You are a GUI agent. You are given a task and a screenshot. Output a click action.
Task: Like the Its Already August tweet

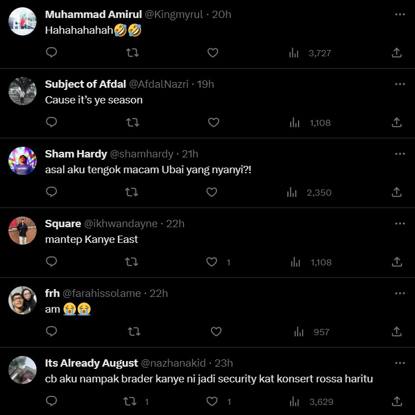click(213, 402)
